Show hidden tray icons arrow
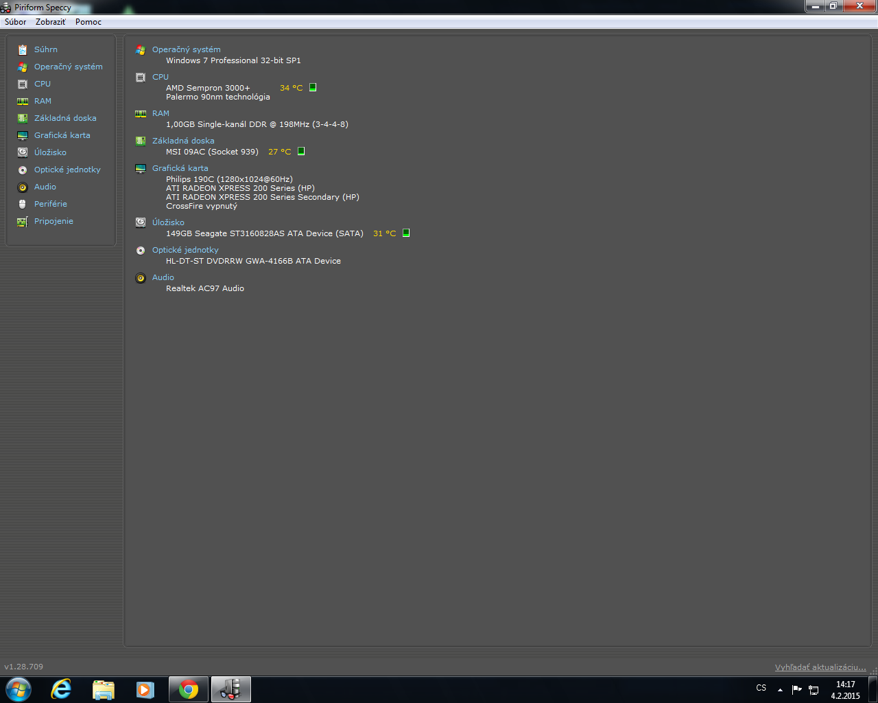 (780, 689)
